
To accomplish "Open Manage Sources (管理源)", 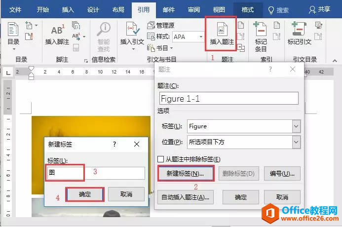I will pos(161,25).
